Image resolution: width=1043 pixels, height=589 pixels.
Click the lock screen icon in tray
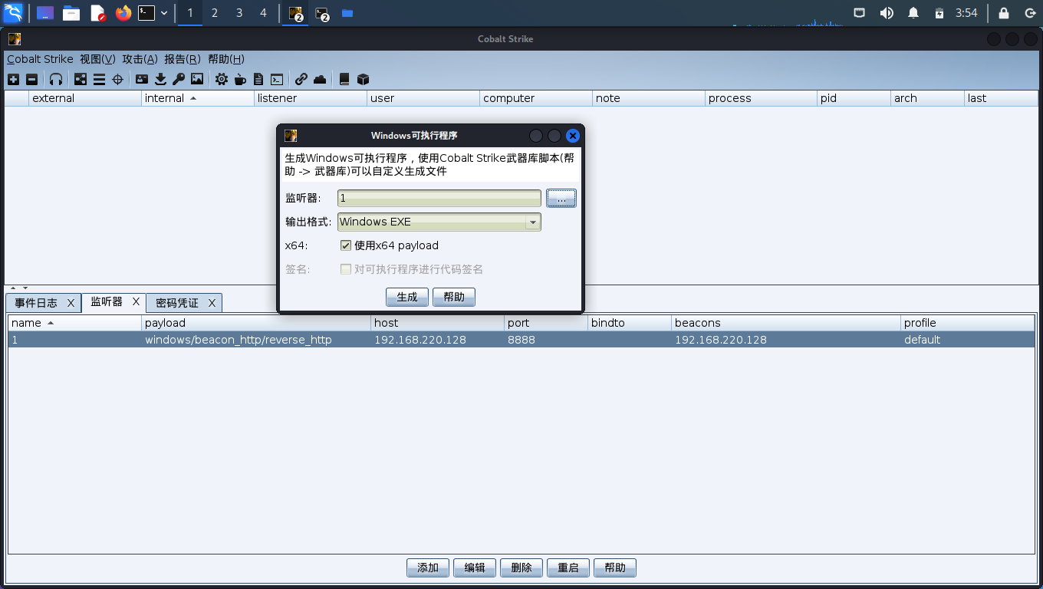pyautogui.click(x=1004, y=12)
